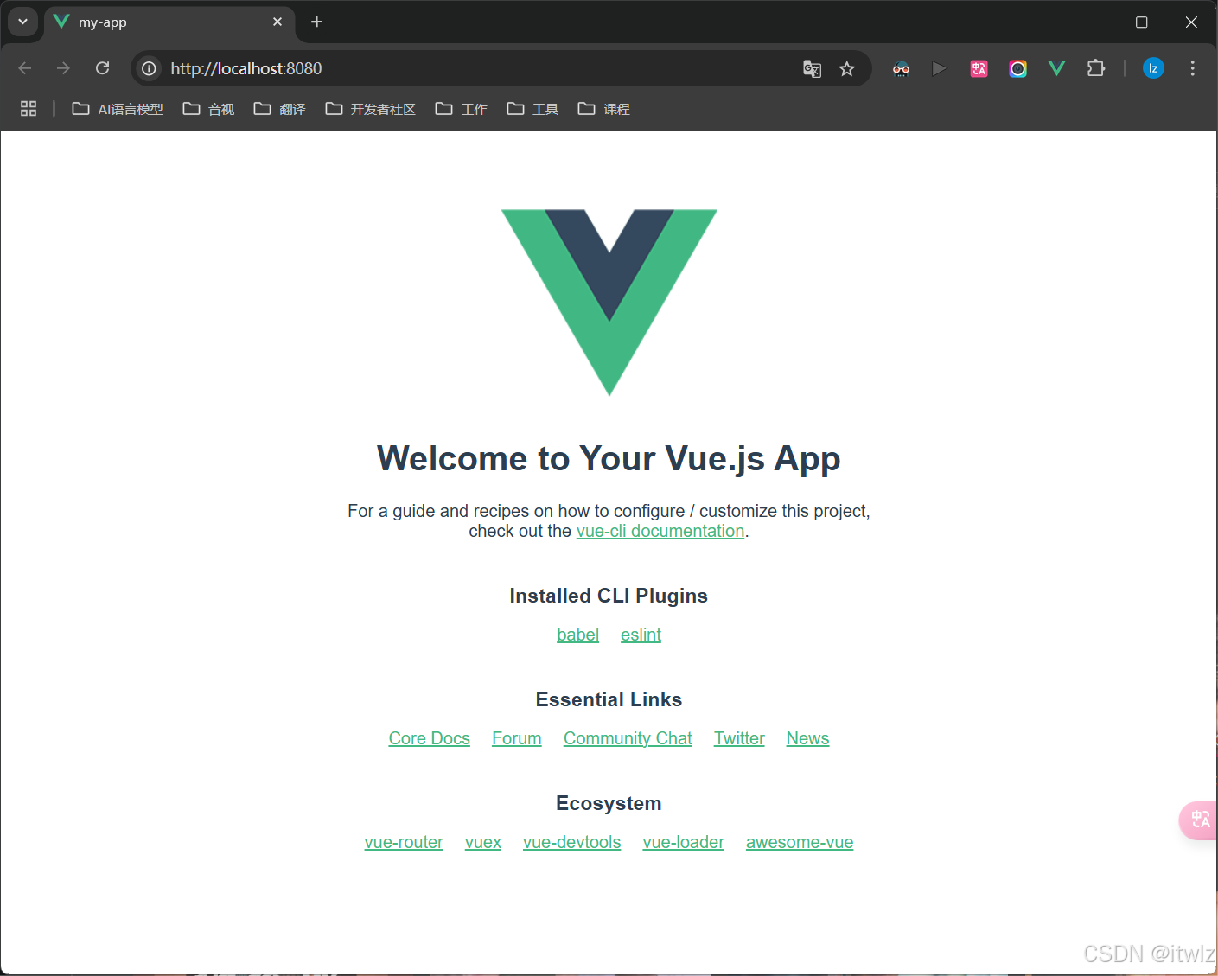Maximize the browser window
The height and width of the screenshot is (976, 1218).
(x=1141, y=22)
